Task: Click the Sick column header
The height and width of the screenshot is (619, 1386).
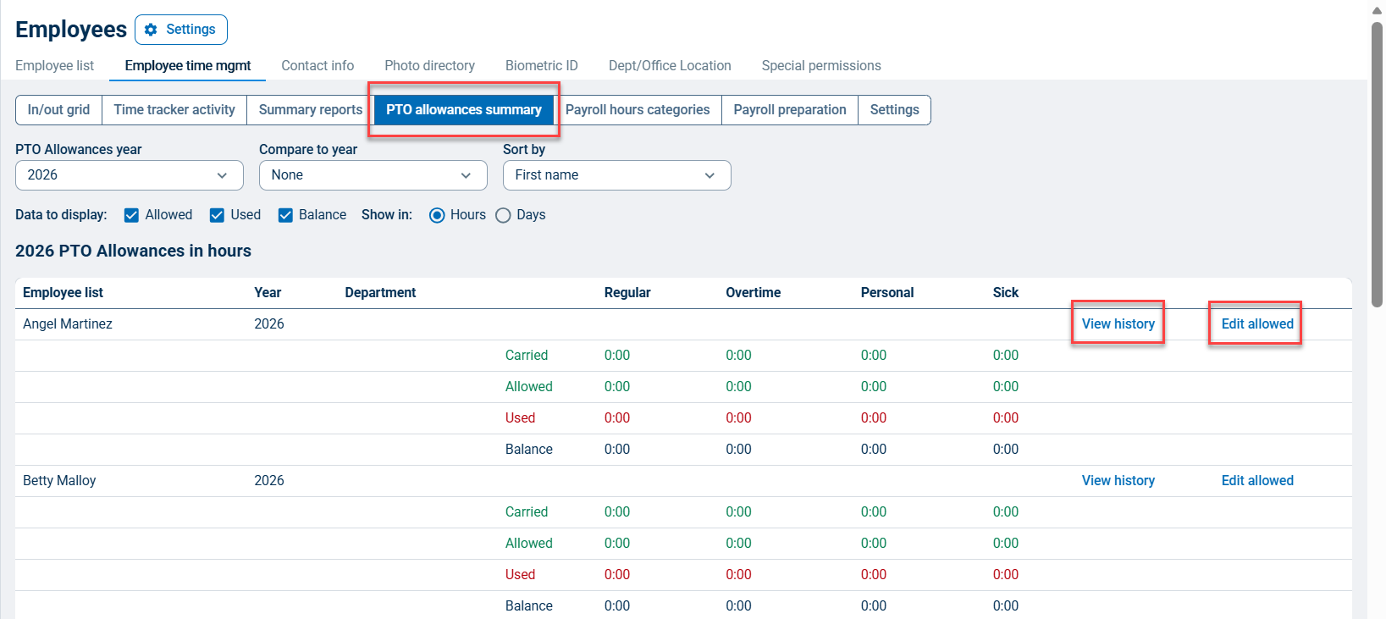Action: point(1006,292)
